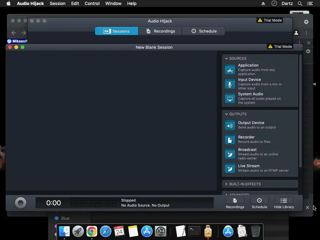Open the Audio Hijack application menu
This screenshot has width=320, height=240.
(30, 3)
